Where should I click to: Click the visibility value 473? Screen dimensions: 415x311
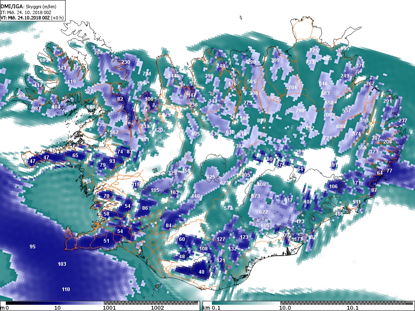pyautogui.click(x=77, y=68)
